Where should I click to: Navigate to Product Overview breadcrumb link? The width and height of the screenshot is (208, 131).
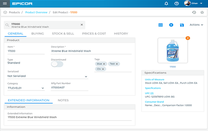(36, 12)
